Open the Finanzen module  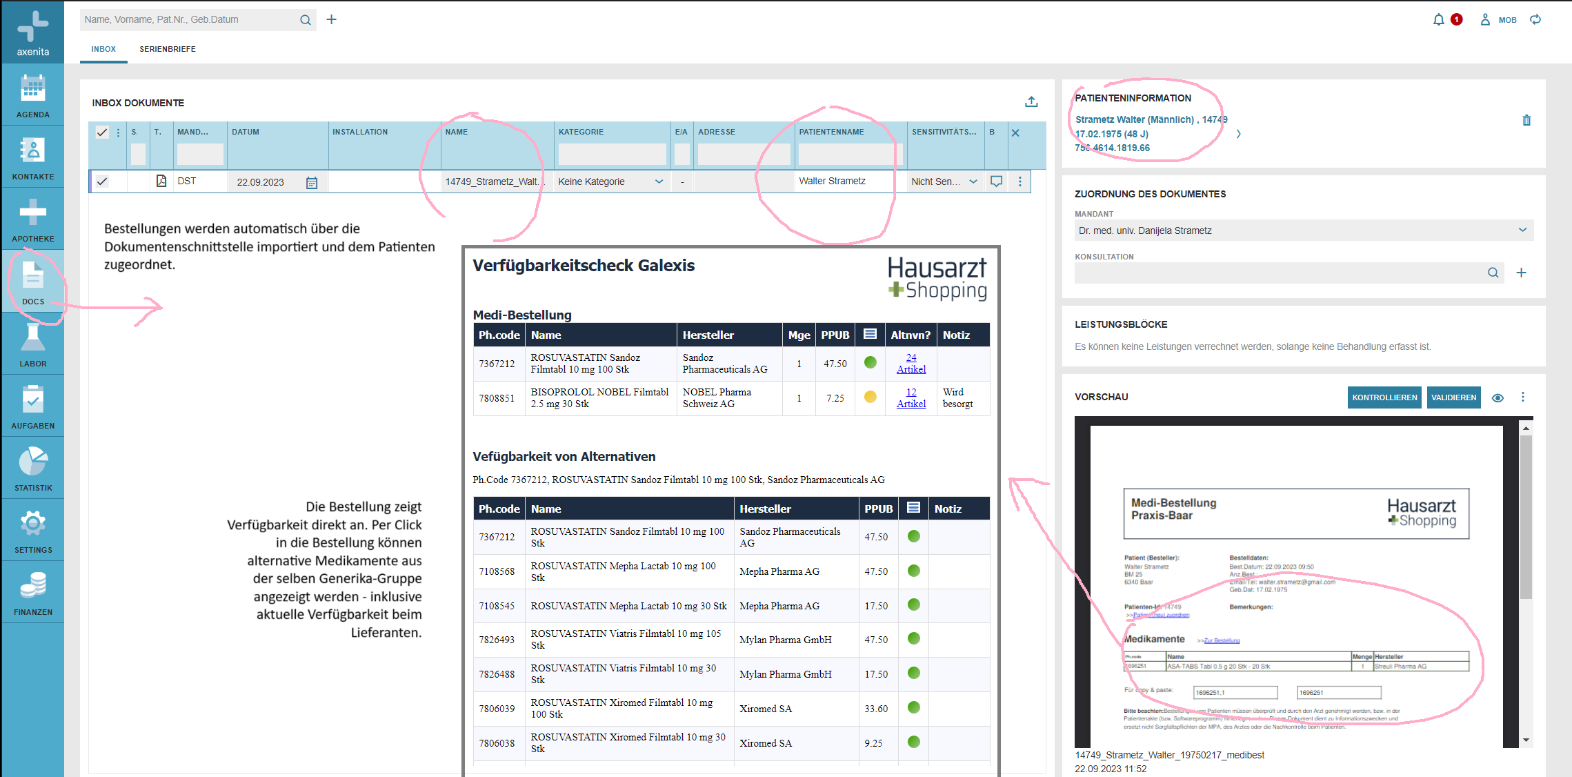32,593
